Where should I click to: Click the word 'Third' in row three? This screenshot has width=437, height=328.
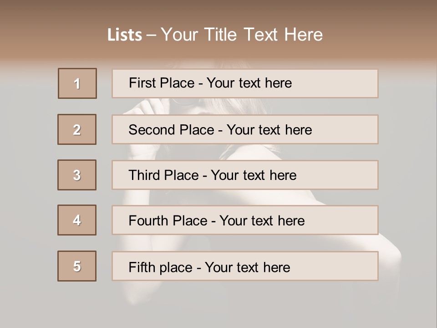[x=145, y=175]
